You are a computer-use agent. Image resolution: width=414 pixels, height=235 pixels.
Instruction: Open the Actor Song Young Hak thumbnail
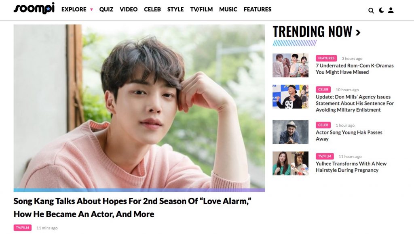tap(290, 132)
